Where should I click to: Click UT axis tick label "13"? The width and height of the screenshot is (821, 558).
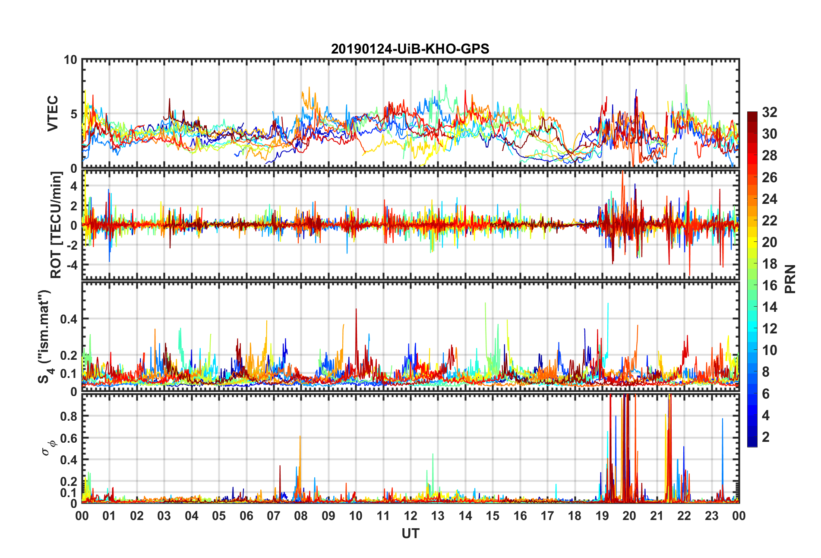(x=438, y=516)
